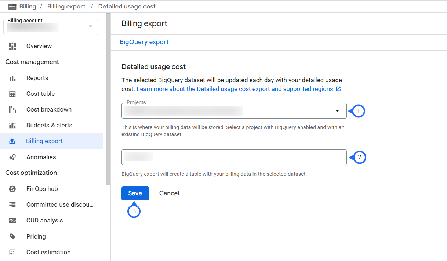Click the Budgets & alerts icon
Image resolution: width=447 pixels, height=261 pixels.
[x=12, y=125]
